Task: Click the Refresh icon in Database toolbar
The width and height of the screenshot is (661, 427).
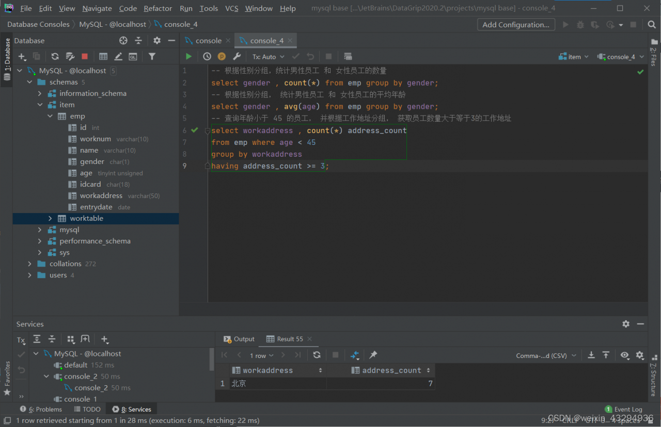Action: click(55, 57)
